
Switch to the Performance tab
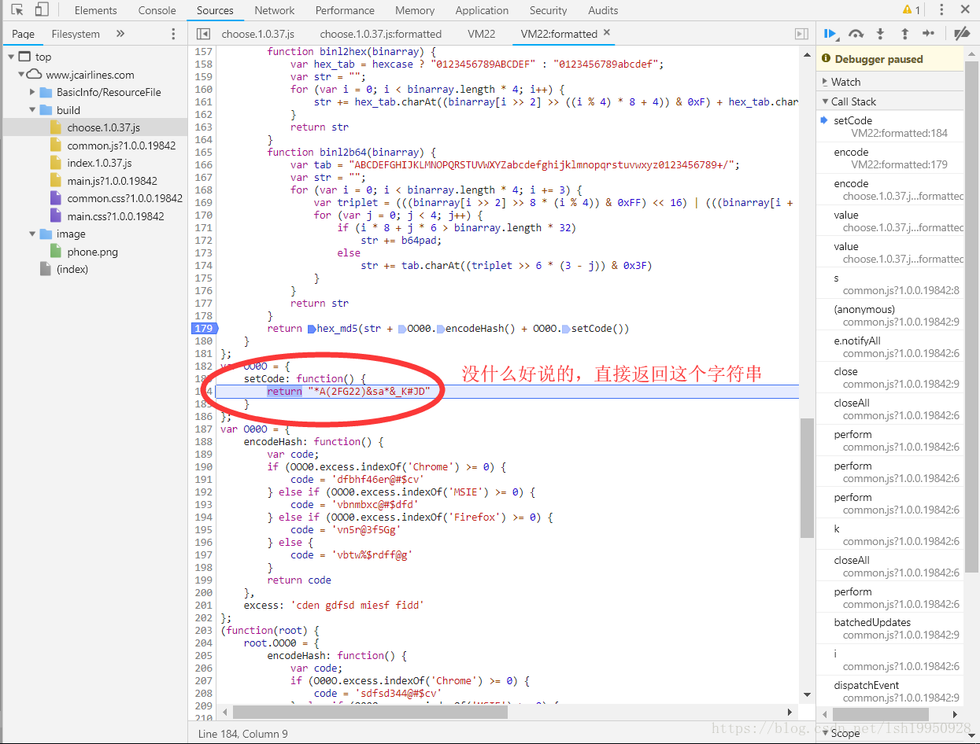tap(345, 10)
